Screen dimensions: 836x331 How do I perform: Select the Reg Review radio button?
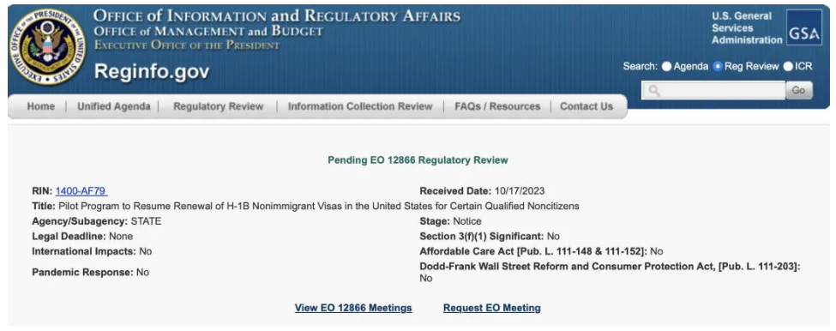(x=718, y=67)
